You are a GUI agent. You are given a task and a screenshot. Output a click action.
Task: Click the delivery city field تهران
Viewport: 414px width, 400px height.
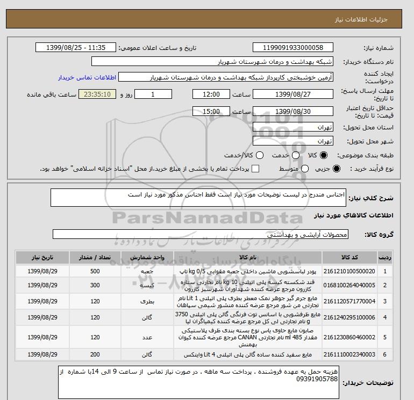[293, 141]
